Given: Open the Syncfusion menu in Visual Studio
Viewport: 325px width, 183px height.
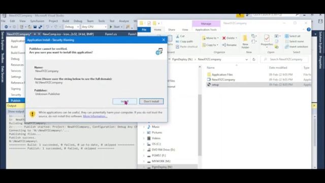Looking at the screenshot, I should point(37,21).
